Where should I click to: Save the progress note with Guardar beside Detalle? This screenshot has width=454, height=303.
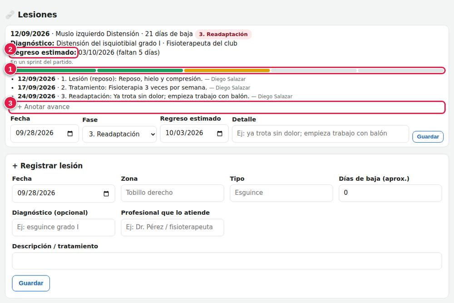click(428, 137)
